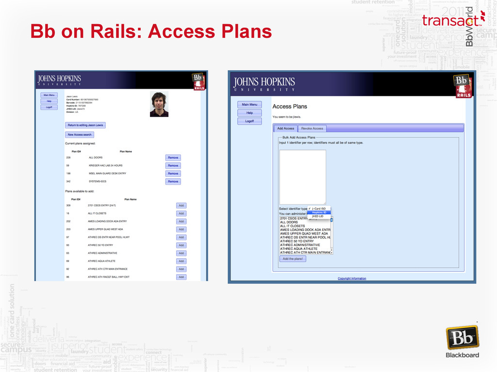
Task: Add ATHREC 50 YD ENTRY plan
Action: point(182,245)
